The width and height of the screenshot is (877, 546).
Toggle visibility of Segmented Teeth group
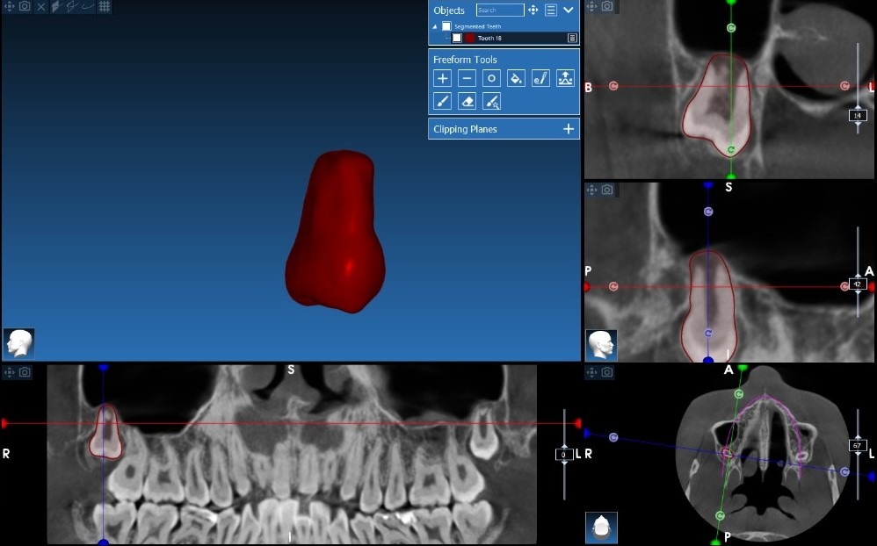(x=447, y=26)
